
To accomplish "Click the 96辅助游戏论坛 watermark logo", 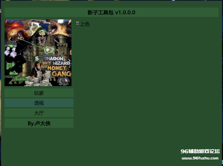I will [200, 152].
